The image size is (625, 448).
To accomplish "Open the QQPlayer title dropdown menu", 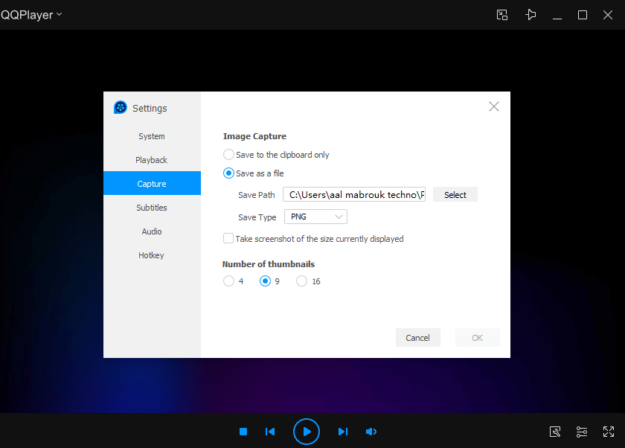I will point(31,15).
